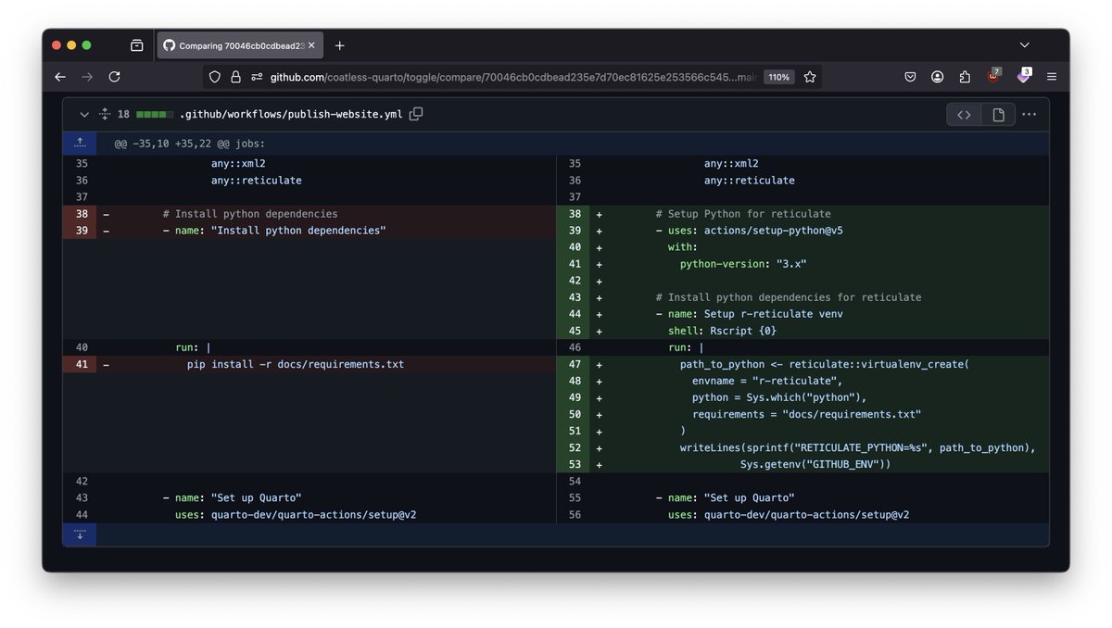Copy the publish-website.yml file path
The image size is (1112, 628).
416,114
